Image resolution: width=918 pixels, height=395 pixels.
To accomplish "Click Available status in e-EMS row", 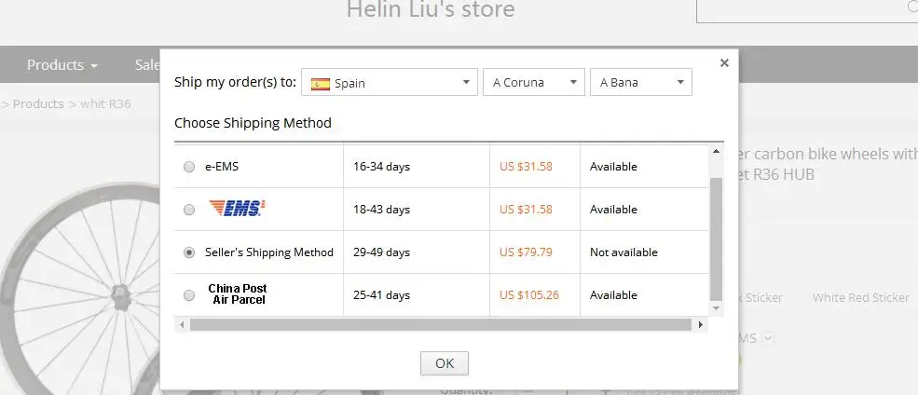I will 613,167.
